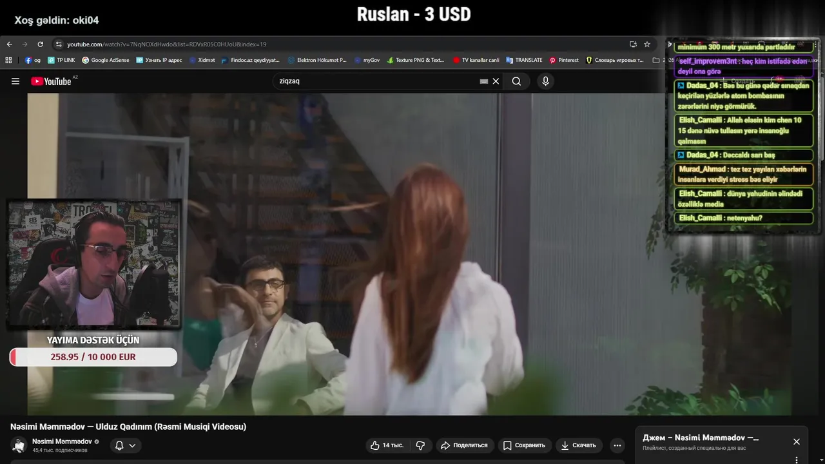Reload the YouTube page
This screenshot has height=464, width=825.
[x=40, y=44]
